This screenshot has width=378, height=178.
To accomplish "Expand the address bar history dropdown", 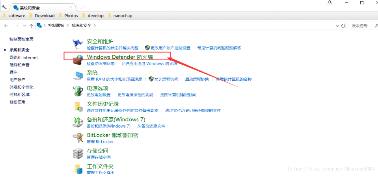I will pos(337,26).
